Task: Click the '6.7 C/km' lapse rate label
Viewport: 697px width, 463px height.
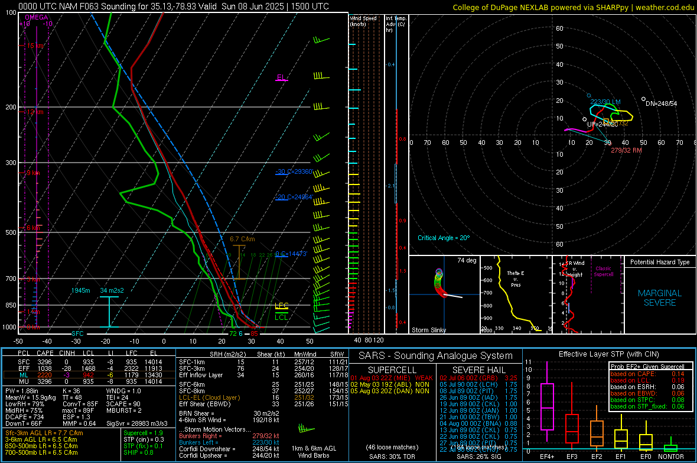Action: (x=242, y=239)
